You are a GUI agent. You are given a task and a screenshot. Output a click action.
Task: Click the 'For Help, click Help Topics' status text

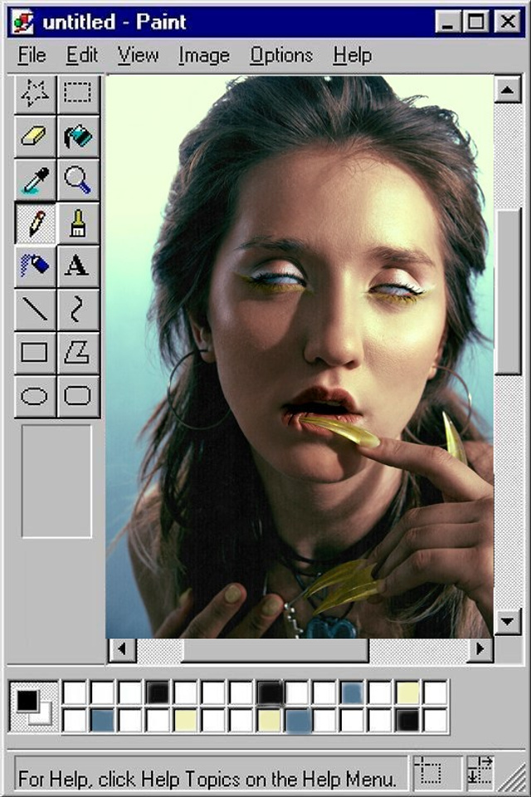(x=207, y=778)
